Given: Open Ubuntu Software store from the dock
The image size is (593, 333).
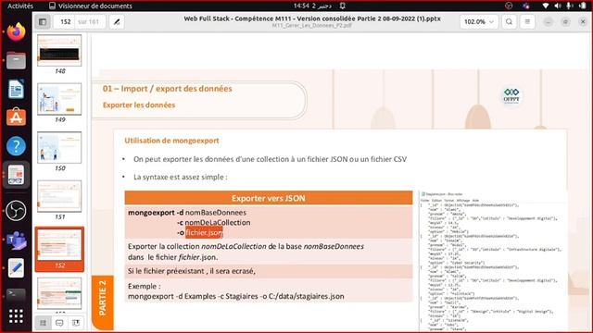Looking at the screenshot, I should [16, 117].
